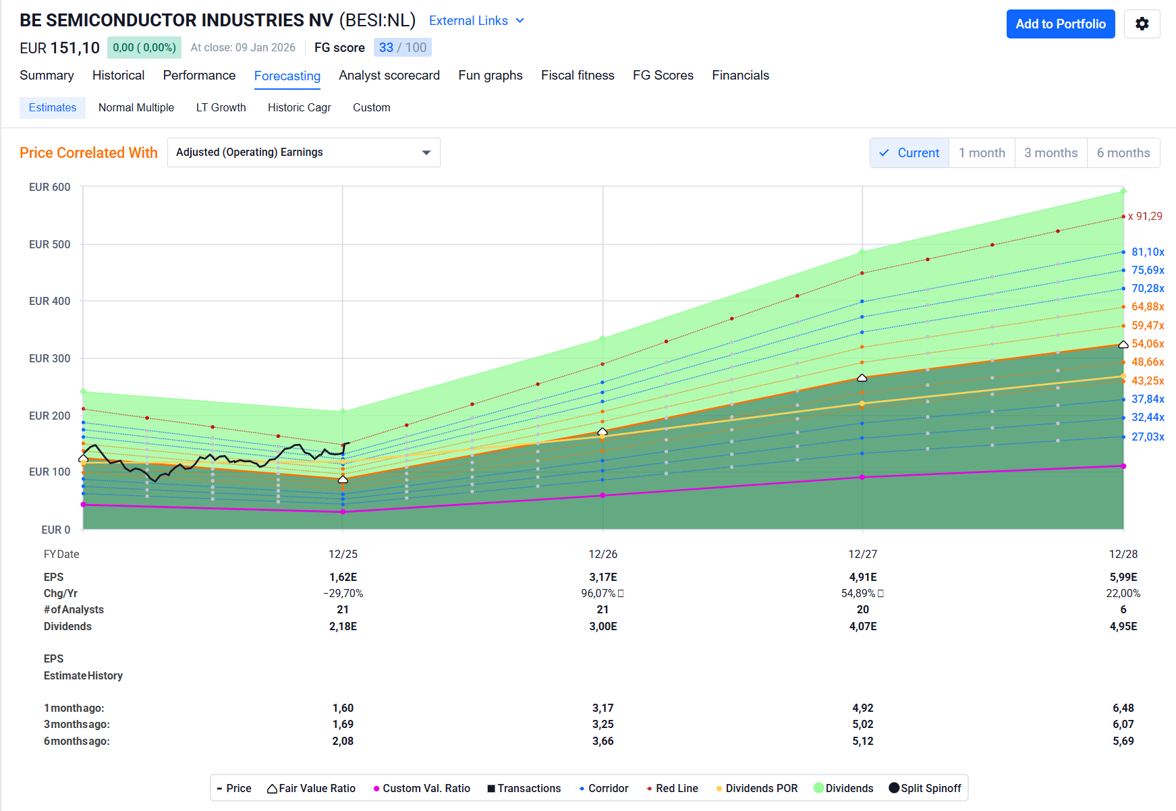Click the Custom Val. Ratio magenta swatch

[376, 788]
